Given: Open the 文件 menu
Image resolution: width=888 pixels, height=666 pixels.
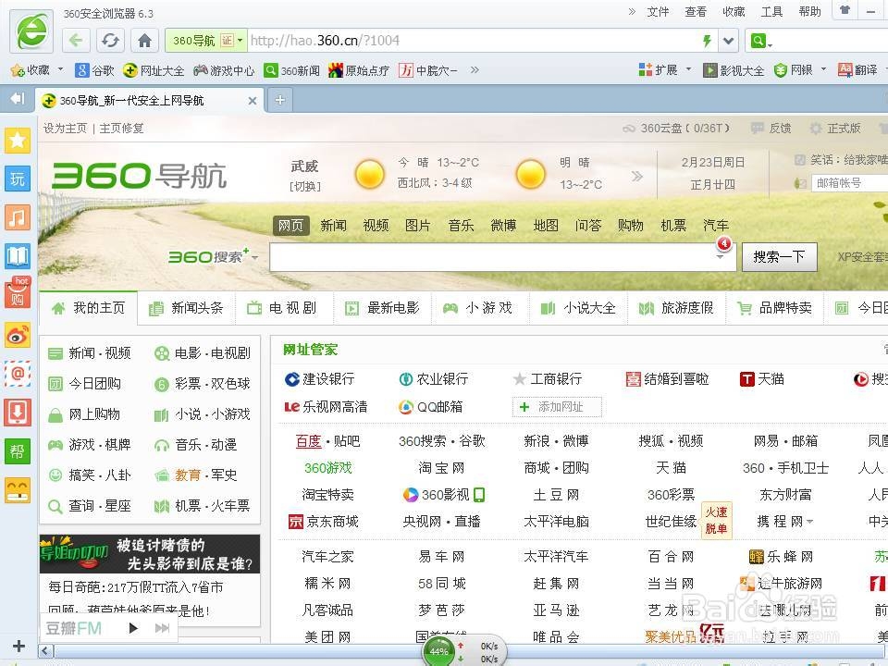Looking at the screenshot, I should (658, 11).
